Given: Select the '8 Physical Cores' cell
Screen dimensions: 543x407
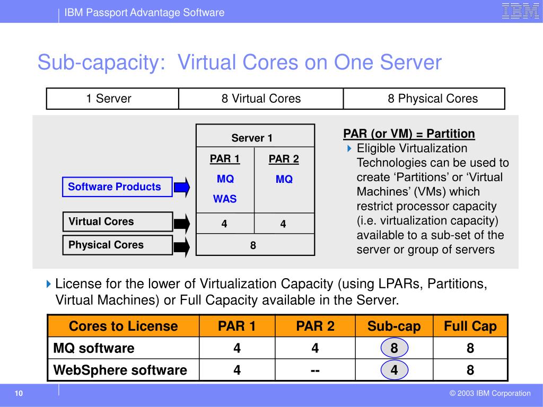Looking at the screenshot, I should coord(424,99).
